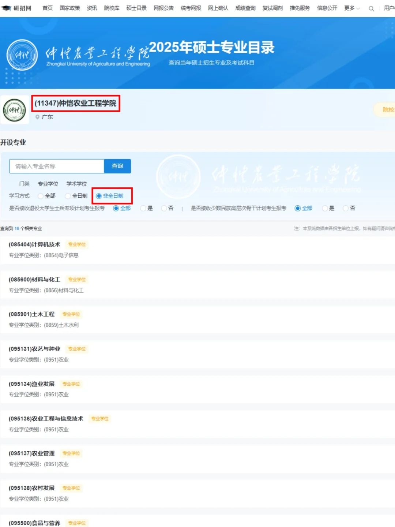This screenshot has height=527, width=395.
Task: Click the school seal thumbnail beside school name
Action: tap(15, 110)
